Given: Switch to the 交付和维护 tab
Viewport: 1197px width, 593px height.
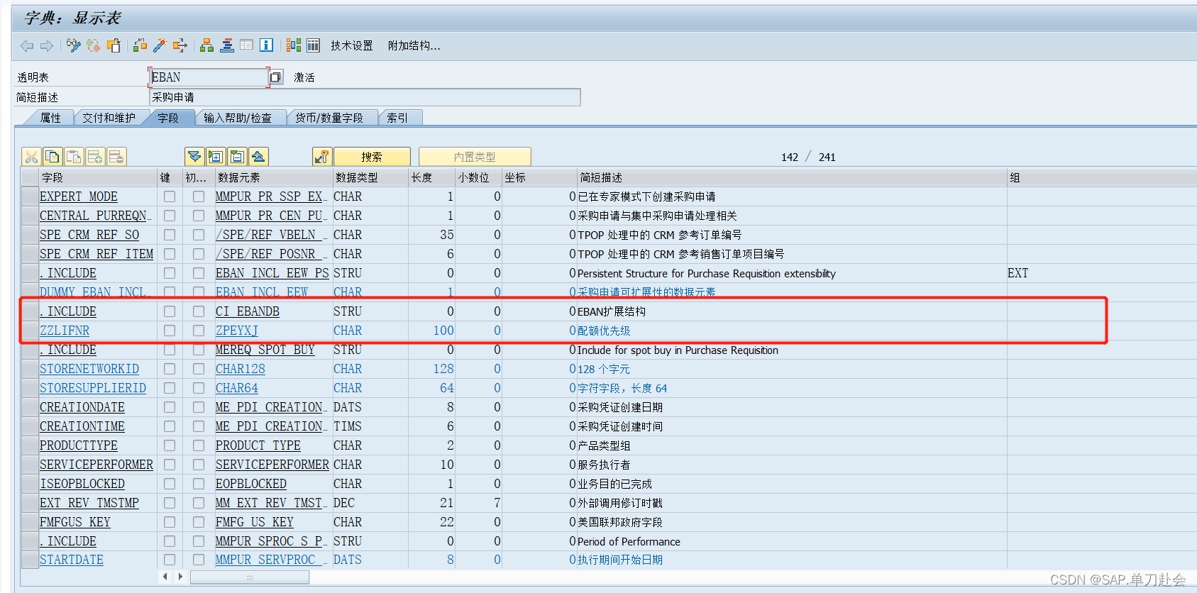Looking at the screenshot, I should tap(109, 118).
